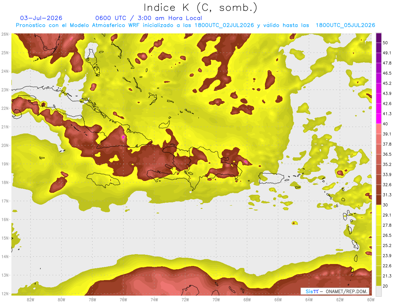Viewport: 394px width, 304px height.
Task: Click the colorbar value "35.2"
Action: coord(387,164)
